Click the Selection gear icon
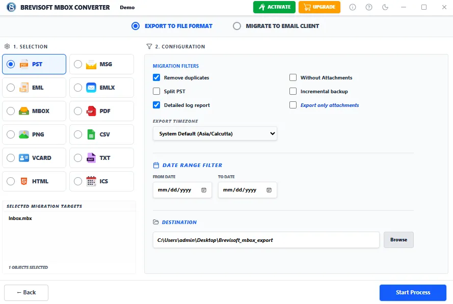 [x=7, y=46]
